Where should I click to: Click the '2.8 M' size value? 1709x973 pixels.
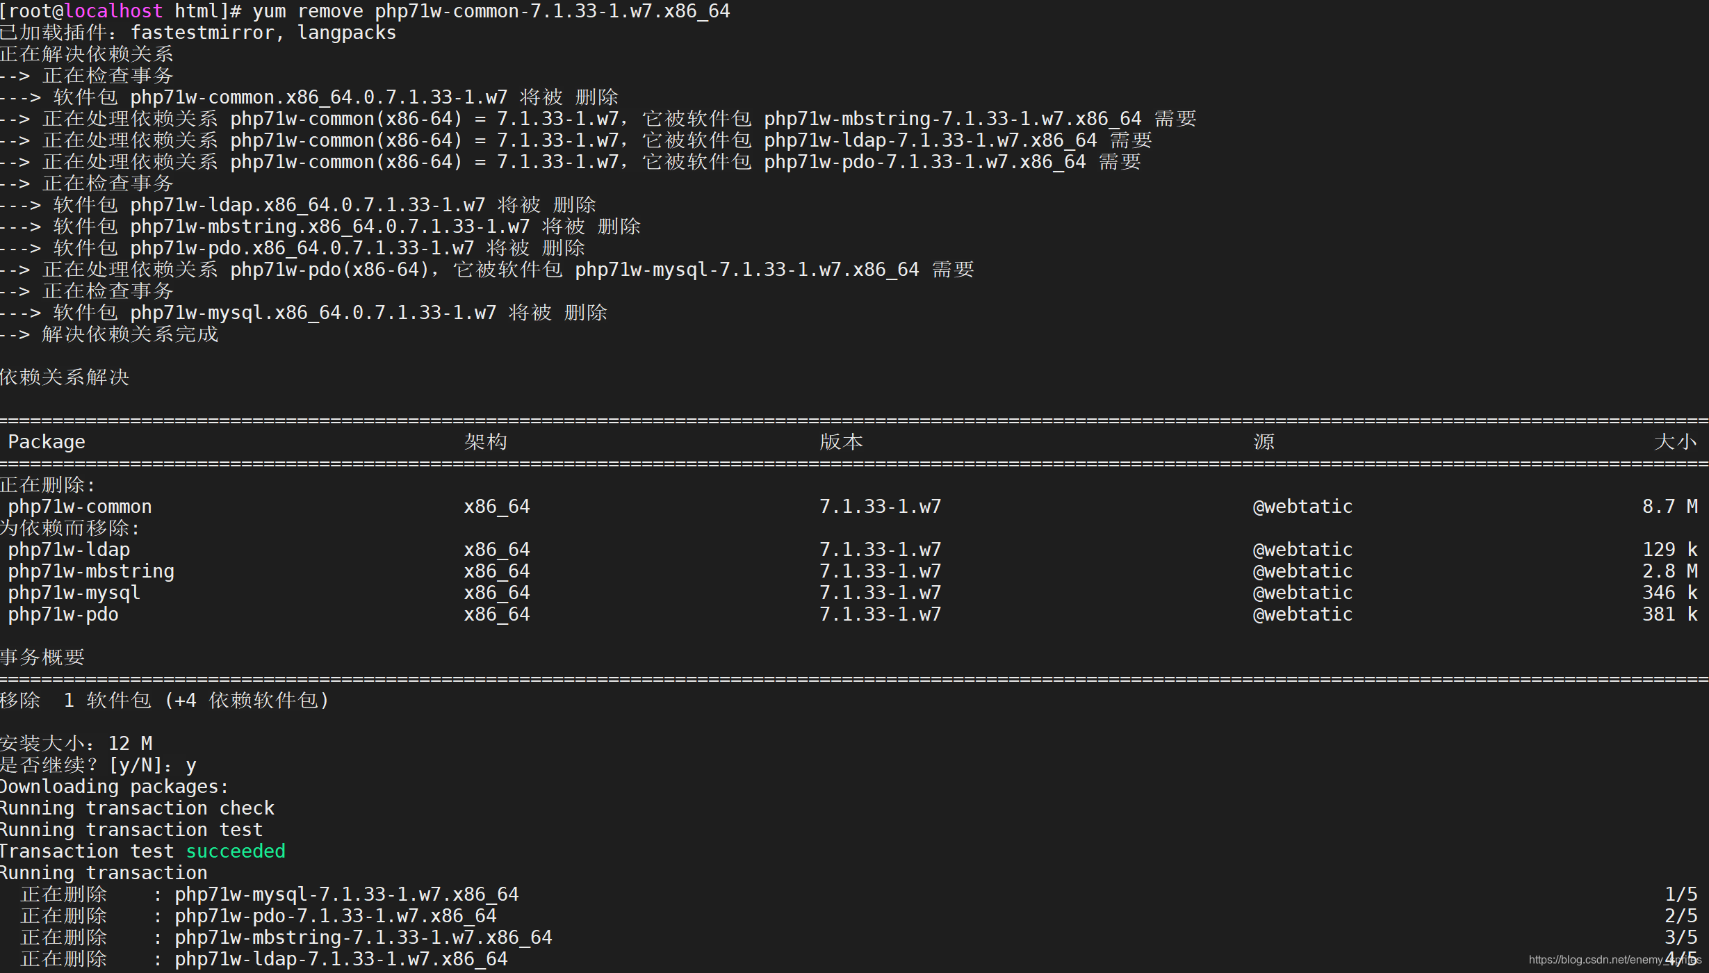click(1670, 571)
